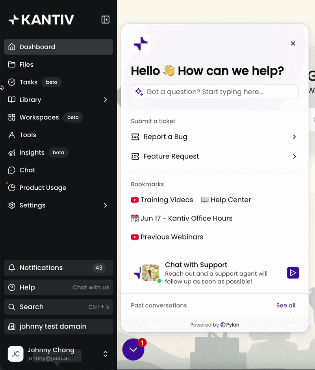Click the Feature Request chevron
Screen dimensions: 315x370
[294, 157]
